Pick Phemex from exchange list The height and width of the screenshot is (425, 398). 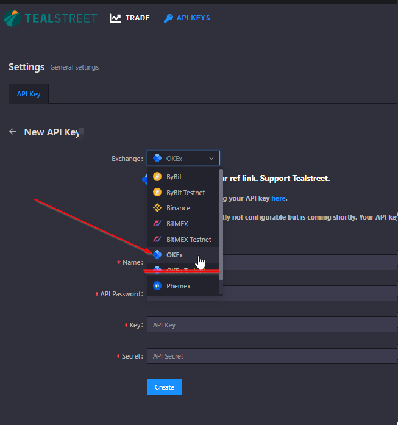click(183, 286)
